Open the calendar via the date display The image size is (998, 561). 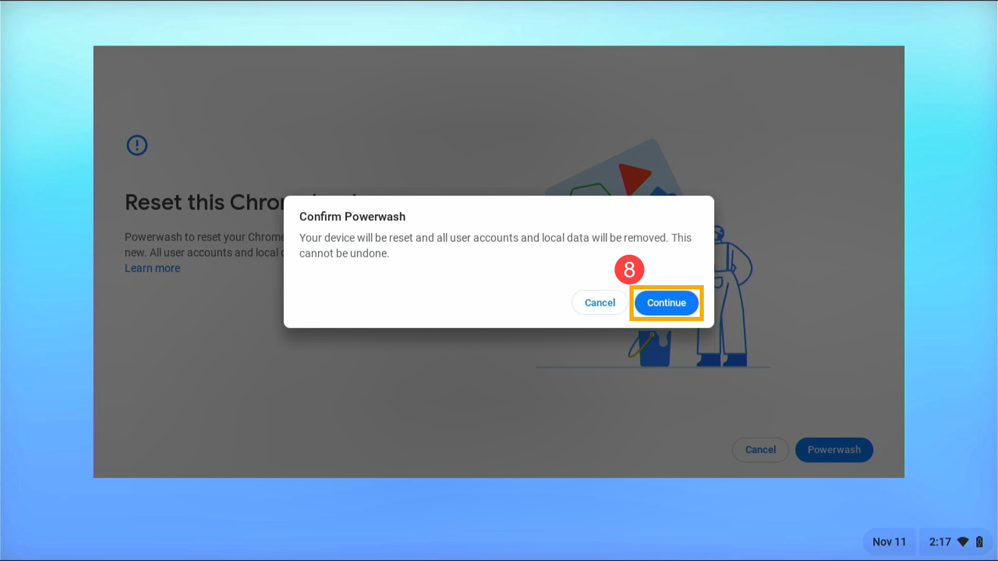point(889,542)
